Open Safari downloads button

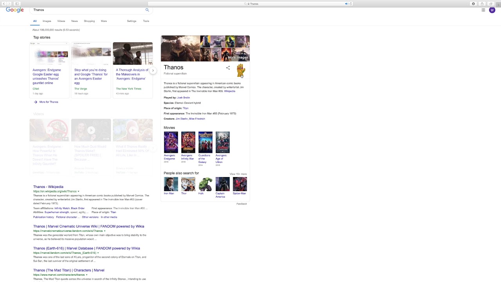click(x=473, y=4)
